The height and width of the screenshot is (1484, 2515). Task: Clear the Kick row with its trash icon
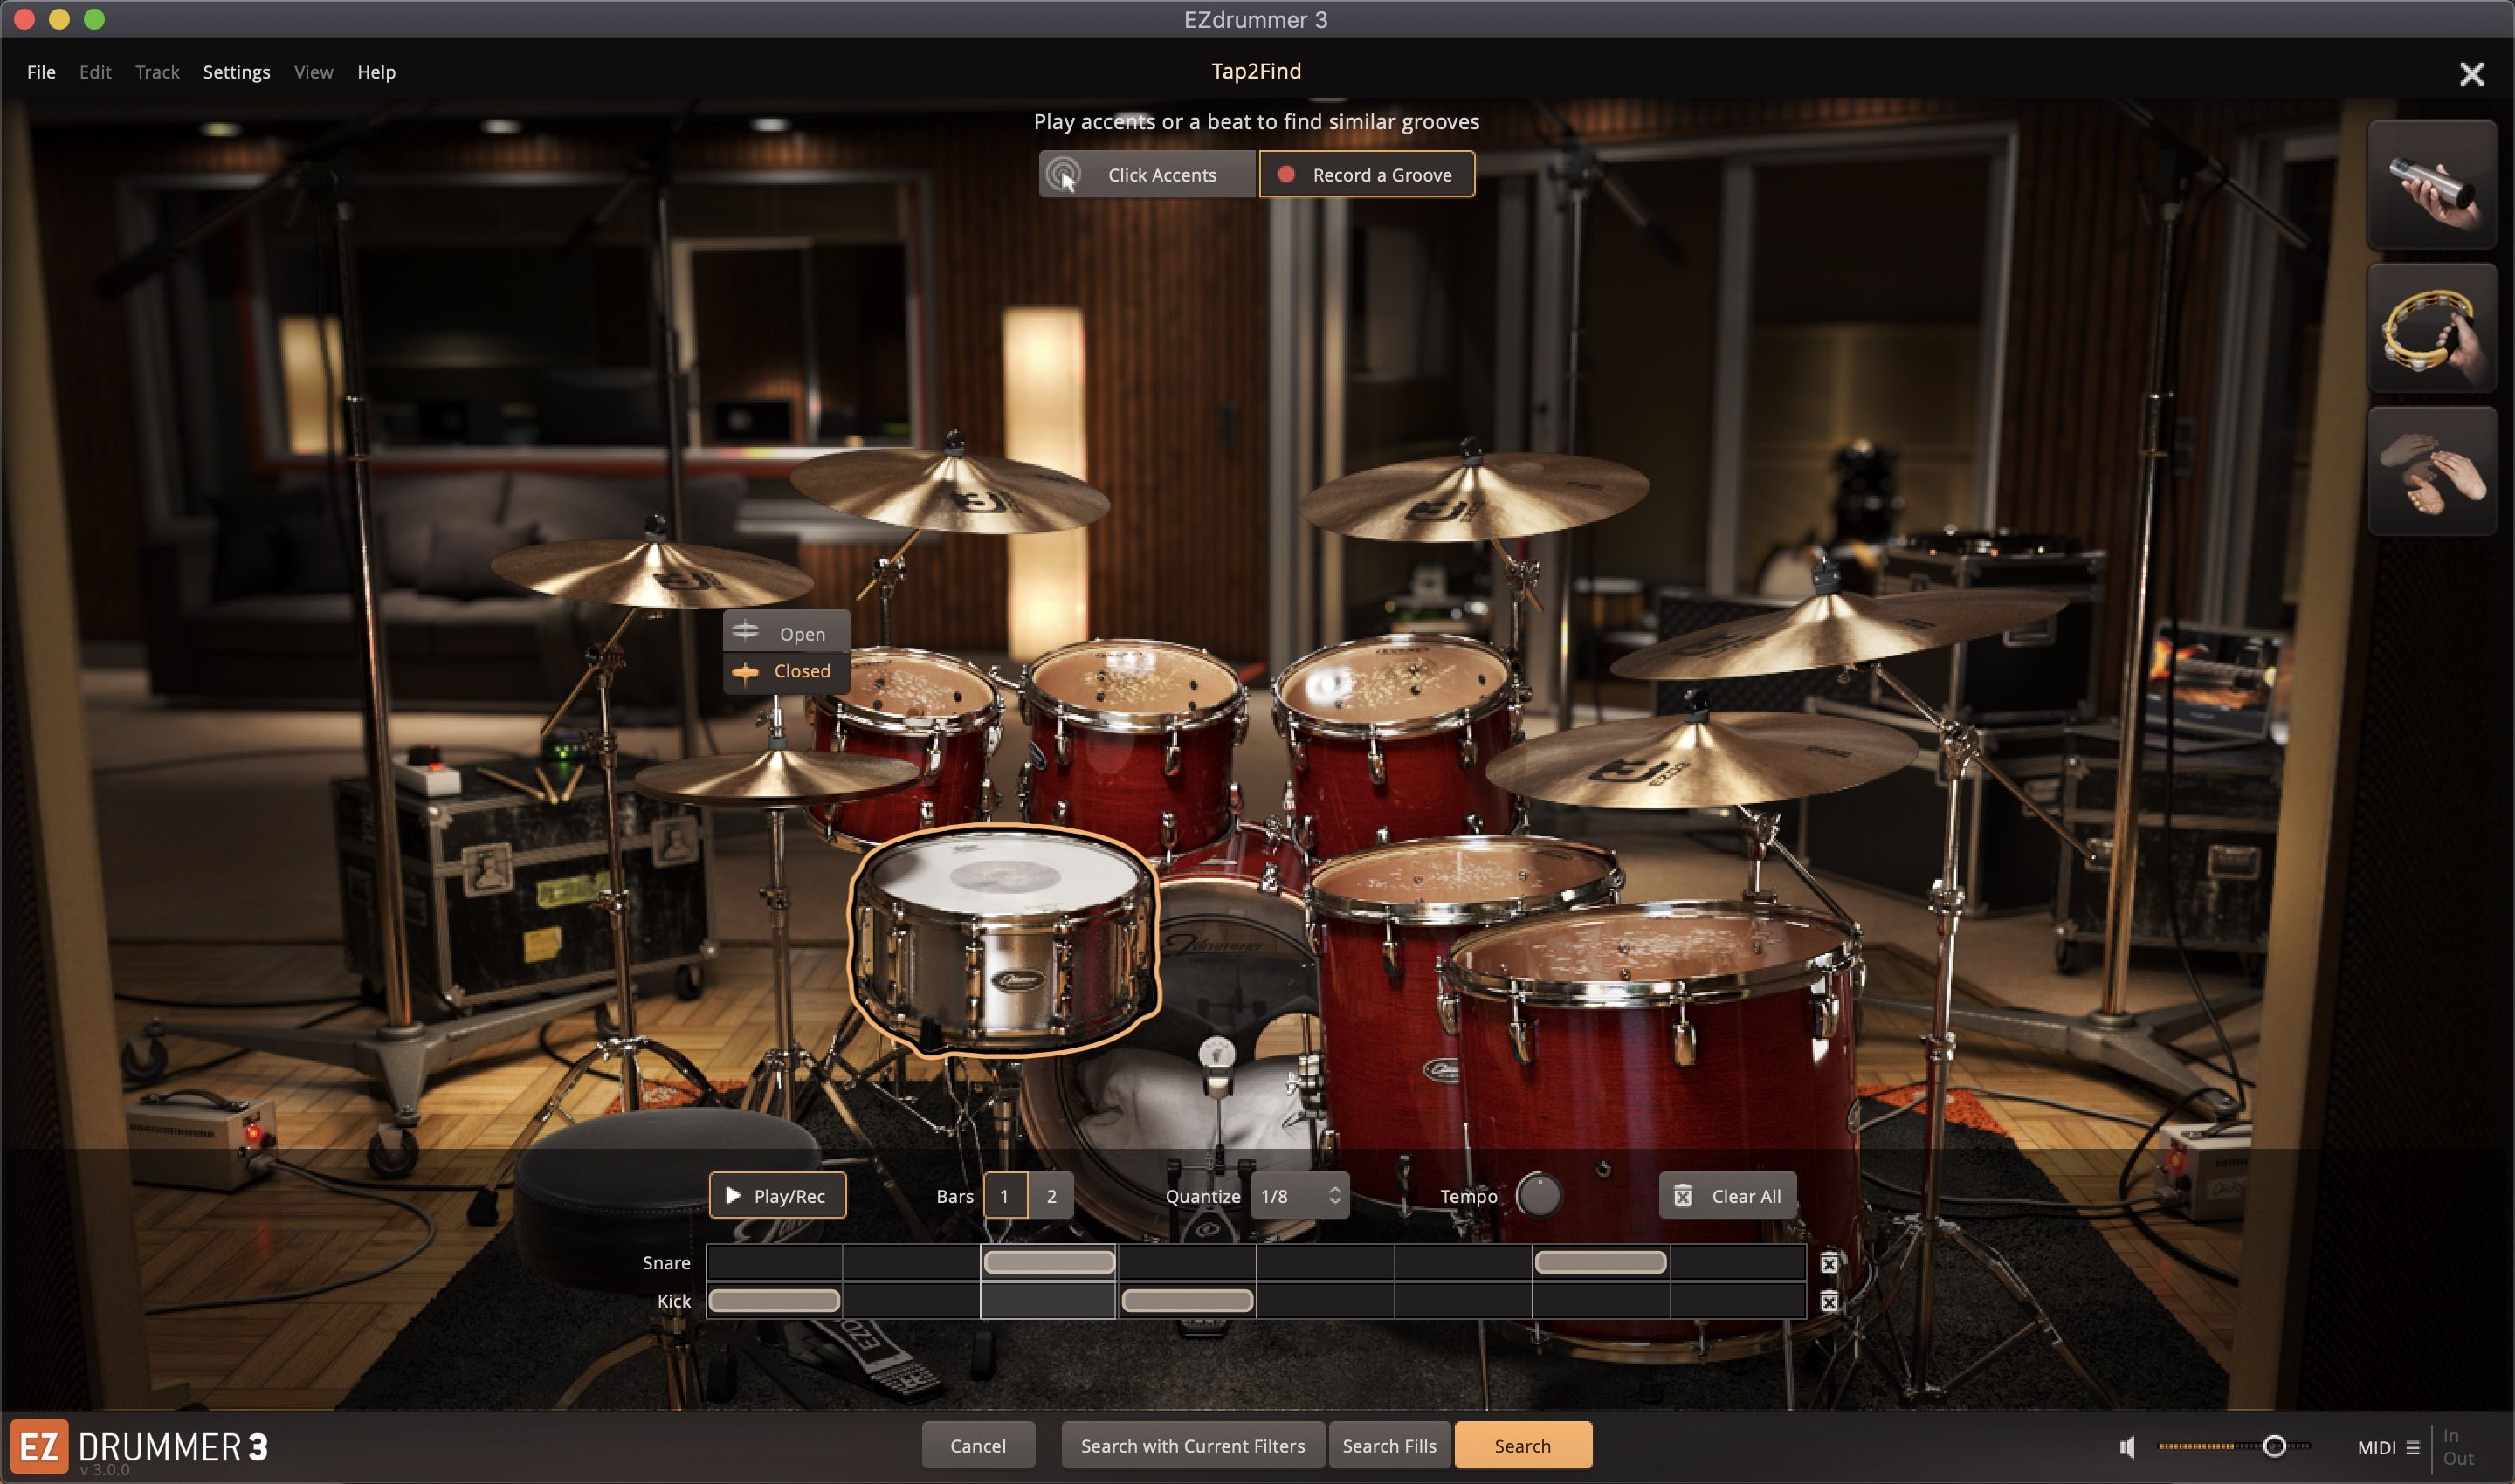[x=1829, y=1301]
